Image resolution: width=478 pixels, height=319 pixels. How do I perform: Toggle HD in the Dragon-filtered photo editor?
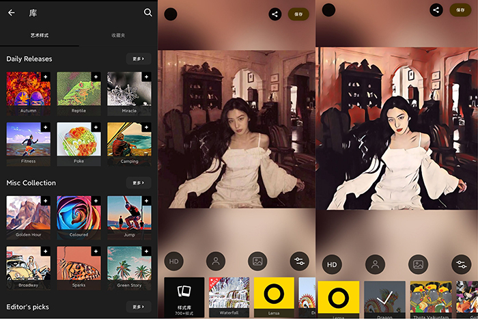(x=332, y=264)
